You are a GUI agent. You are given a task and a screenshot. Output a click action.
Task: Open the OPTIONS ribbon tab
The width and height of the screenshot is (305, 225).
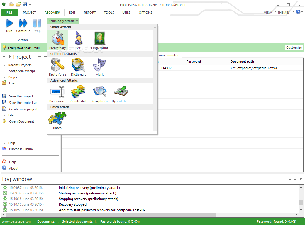pyautogui.click(x=145, y=13)
